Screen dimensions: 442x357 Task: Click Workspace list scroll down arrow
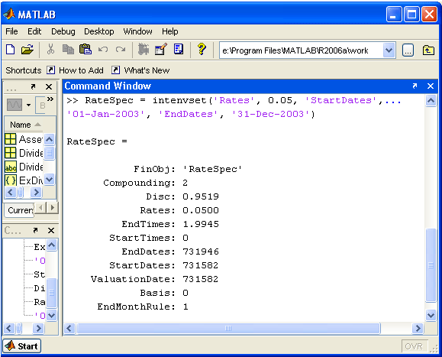coord(50,179)
